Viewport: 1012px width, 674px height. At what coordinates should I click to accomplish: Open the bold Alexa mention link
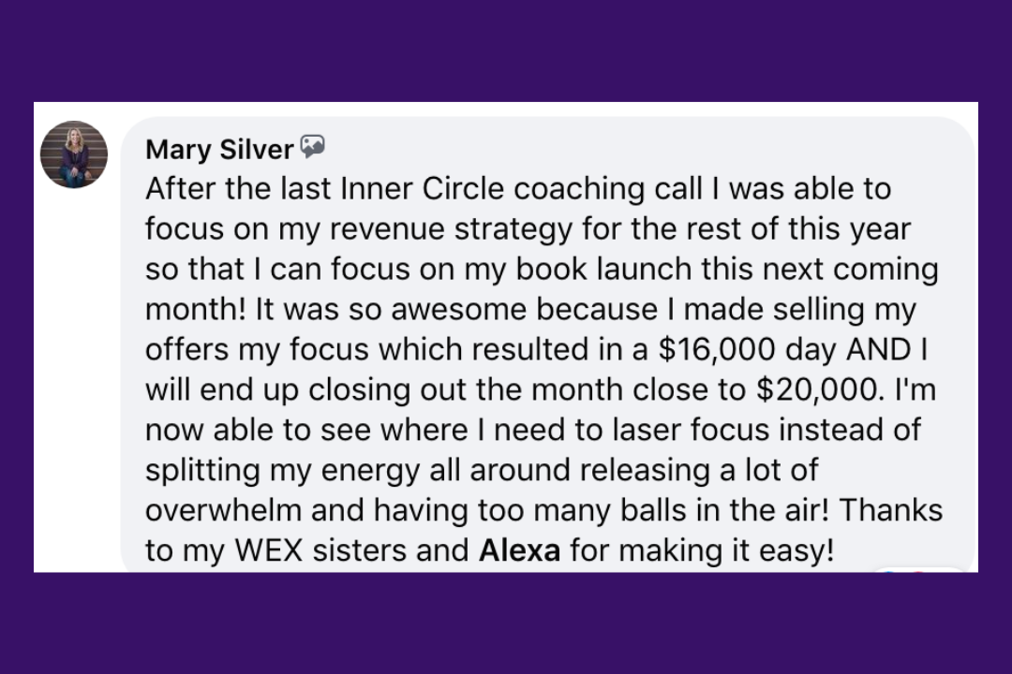[519, 550]
